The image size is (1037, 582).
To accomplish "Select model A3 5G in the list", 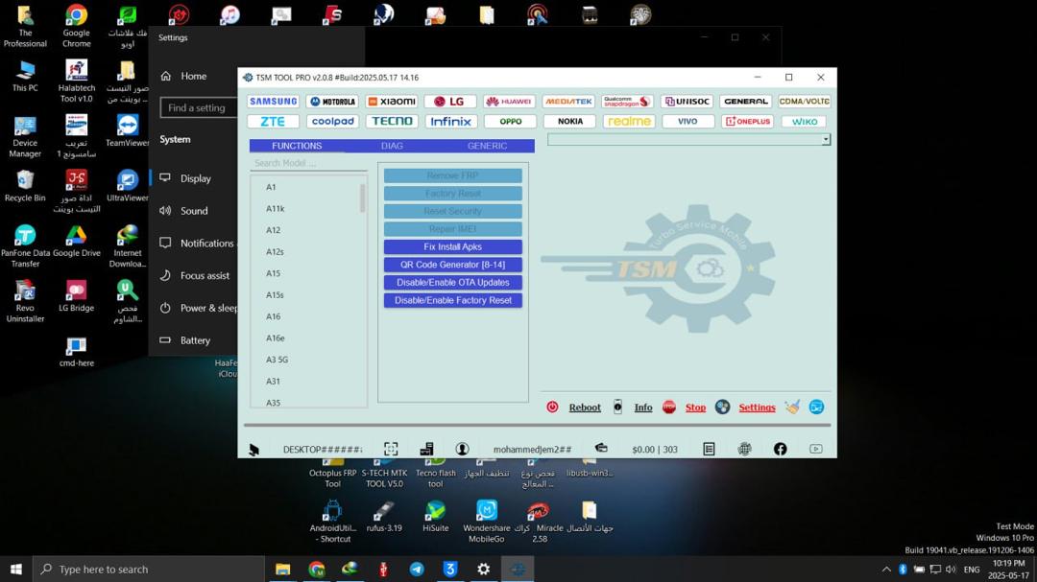I will click(277, 360).
